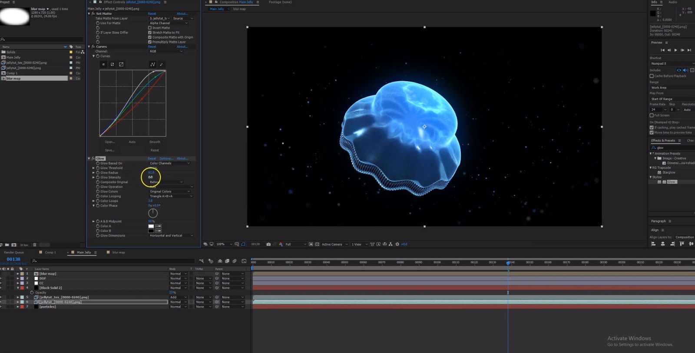Toggle include audio speaker icon in Preview
The width and height of the screenshot is (695, 353).
pos(685,70)
